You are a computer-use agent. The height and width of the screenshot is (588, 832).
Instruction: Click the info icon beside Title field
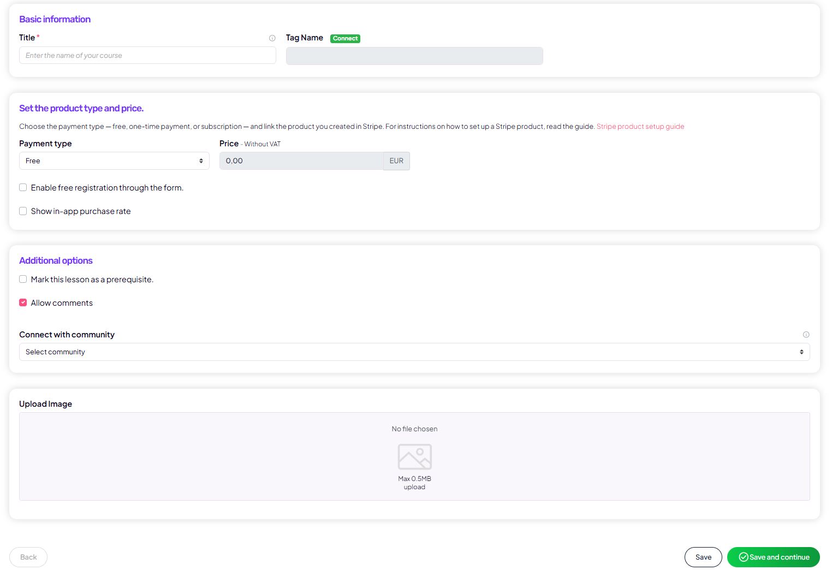tap(272, 38)
